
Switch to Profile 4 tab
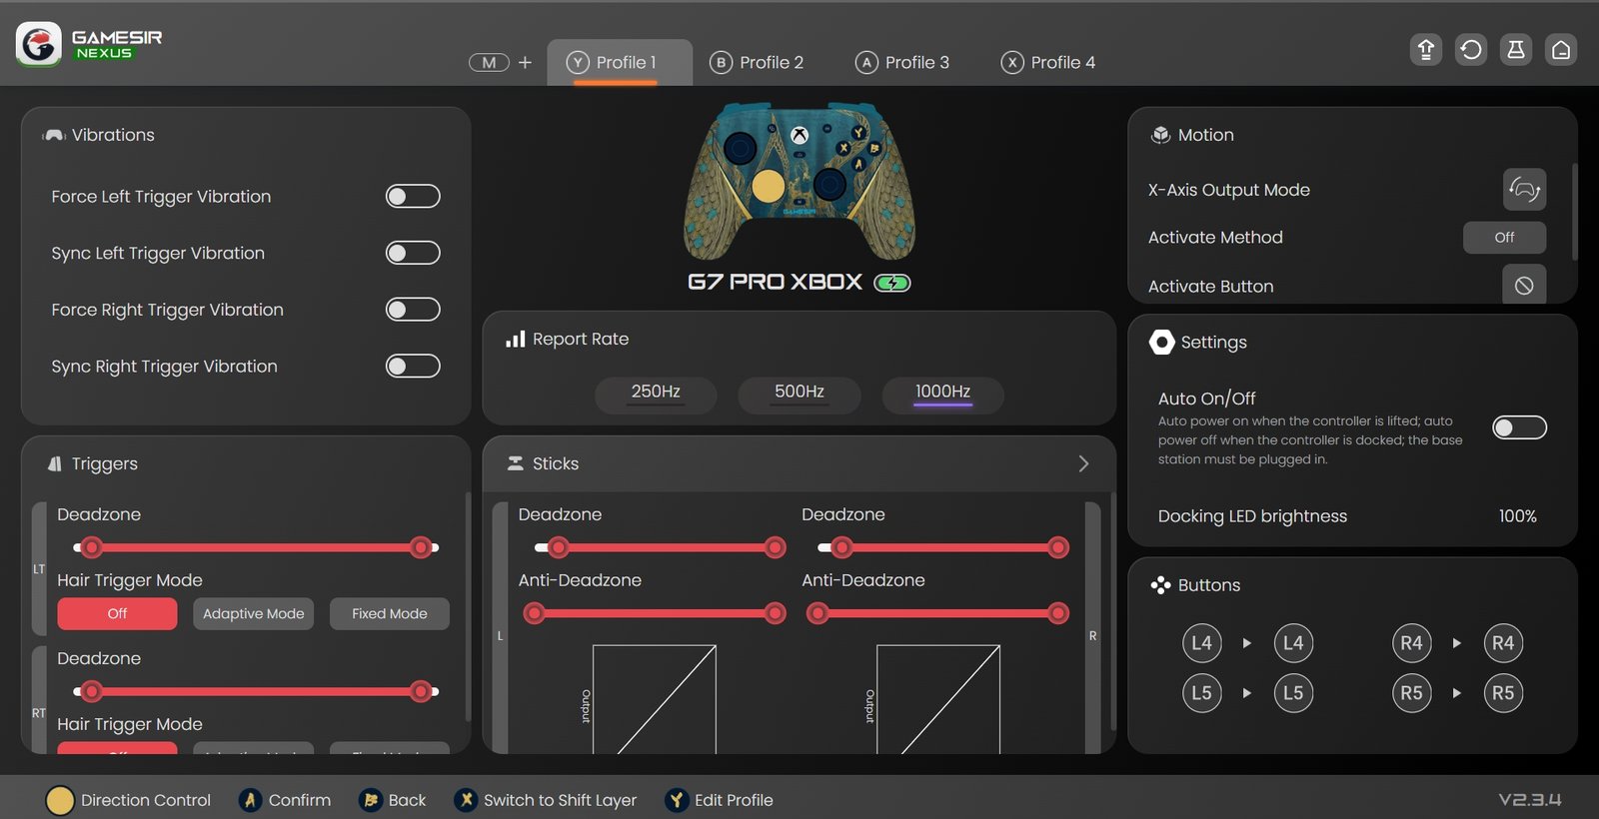[1048, 63]
